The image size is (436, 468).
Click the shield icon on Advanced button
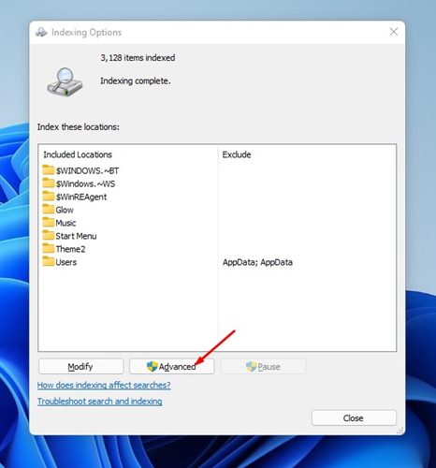[x=153, y=366]
